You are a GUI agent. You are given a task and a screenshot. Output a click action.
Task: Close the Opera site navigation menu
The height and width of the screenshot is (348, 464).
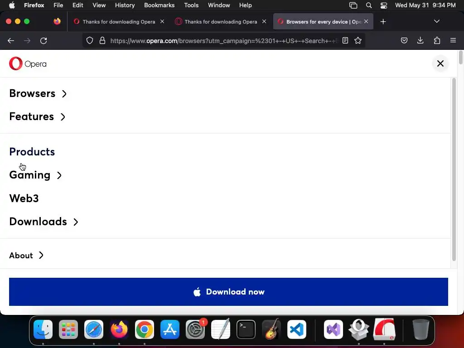[440, 63]
